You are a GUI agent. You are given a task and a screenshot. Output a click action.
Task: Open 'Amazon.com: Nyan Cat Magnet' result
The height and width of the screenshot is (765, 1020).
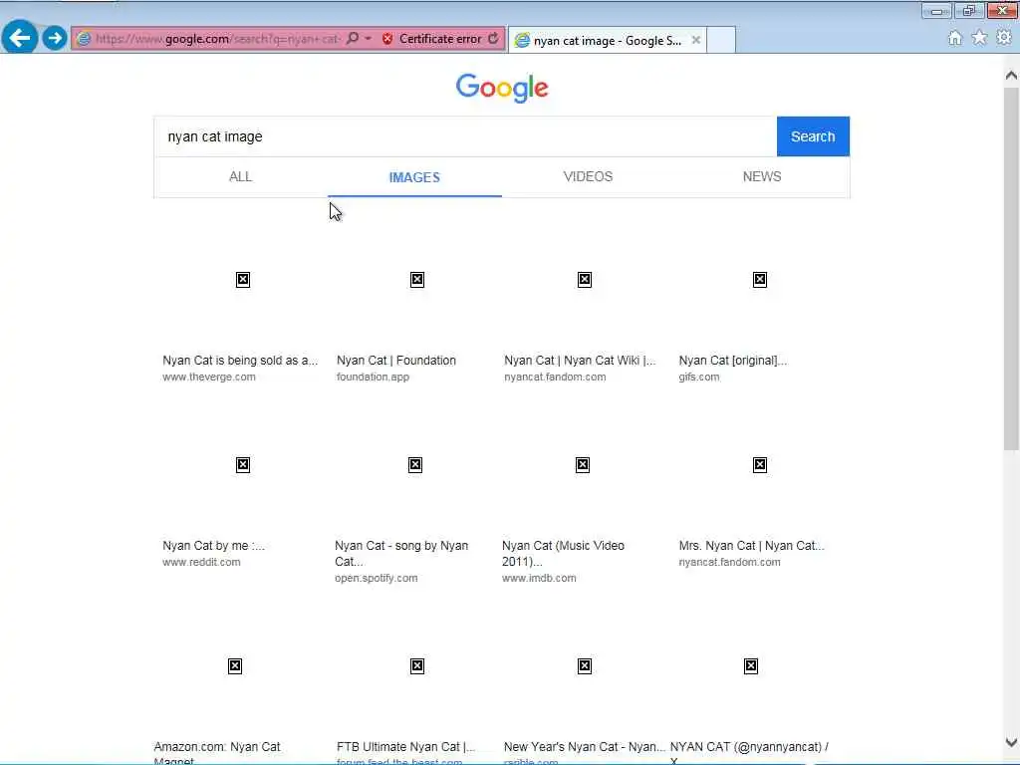[216, 753]
